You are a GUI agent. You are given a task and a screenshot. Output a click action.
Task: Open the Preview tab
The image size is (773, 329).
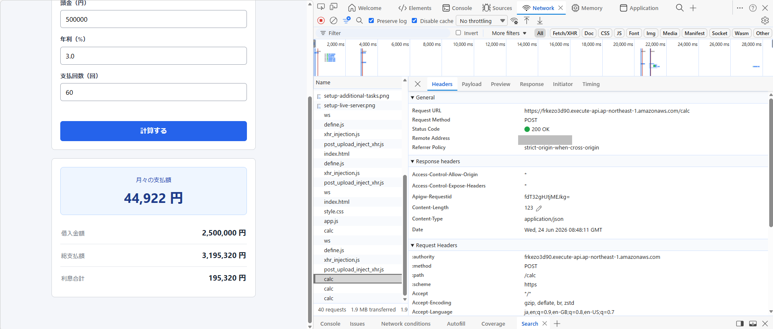pyautogui.click(x=501, y=84)
